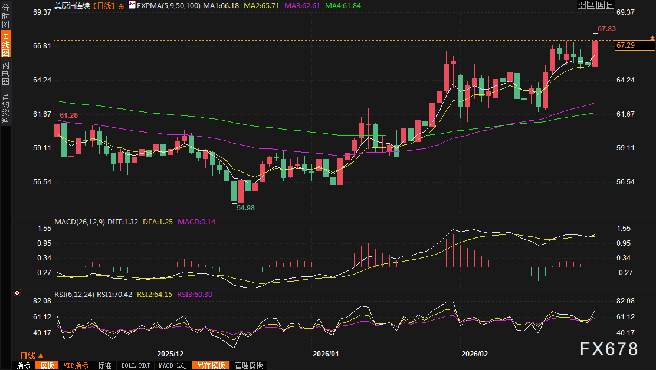Click the orange circle-plus icon beside 日线 title
Viewport: 656px width, 370px height.
click(121, 5)
